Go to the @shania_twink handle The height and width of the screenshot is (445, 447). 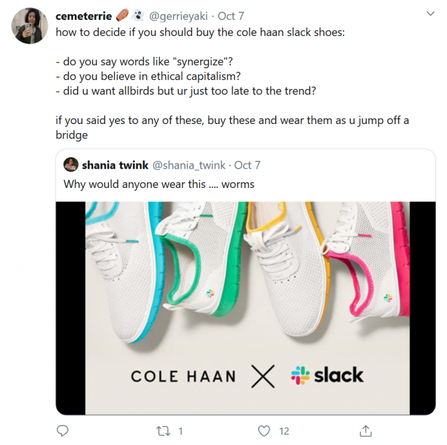(188, 165)
